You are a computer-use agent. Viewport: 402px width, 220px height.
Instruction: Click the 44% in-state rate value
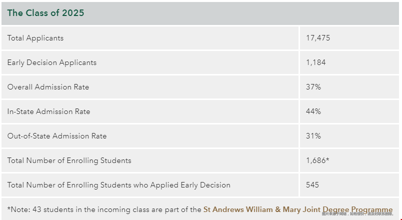pyautogui.click(x=313, y=111)
